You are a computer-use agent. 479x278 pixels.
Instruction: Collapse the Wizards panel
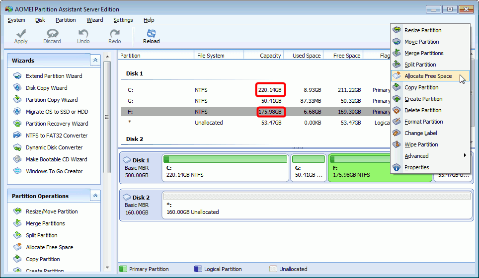click(x=95, y=60)
